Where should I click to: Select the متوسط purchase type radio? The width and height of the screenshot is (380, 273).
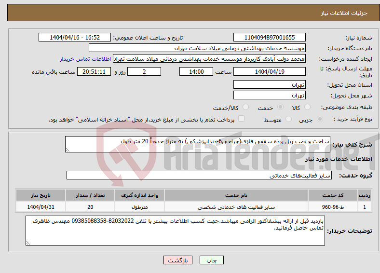coord(288,119)
